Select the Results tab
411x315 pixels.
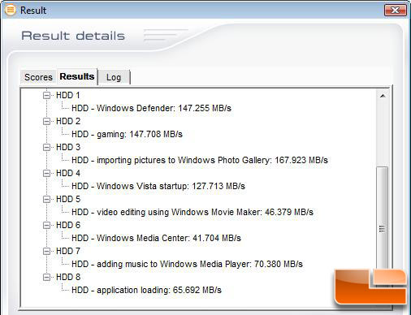tap(77, 76)
